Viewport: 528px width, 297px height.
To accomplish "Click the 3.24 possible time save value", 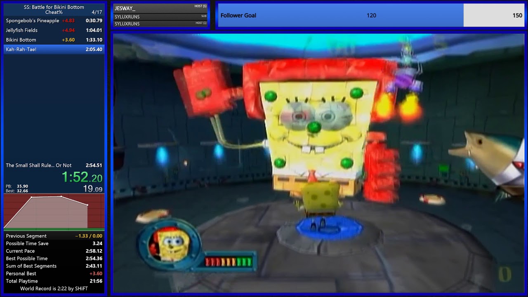I will pos(98,243).
